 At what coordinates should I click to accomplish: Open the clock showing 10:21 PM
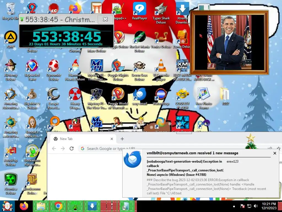[269, 206]
